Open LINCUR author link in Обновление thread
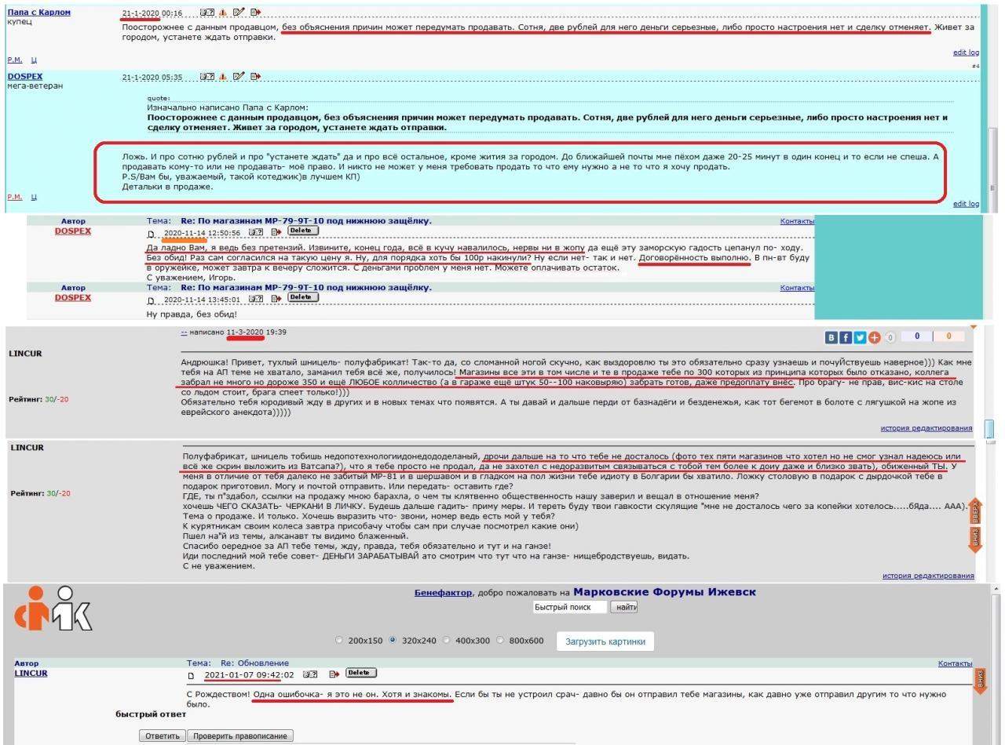1005x745 pixels. coord(31,673)
